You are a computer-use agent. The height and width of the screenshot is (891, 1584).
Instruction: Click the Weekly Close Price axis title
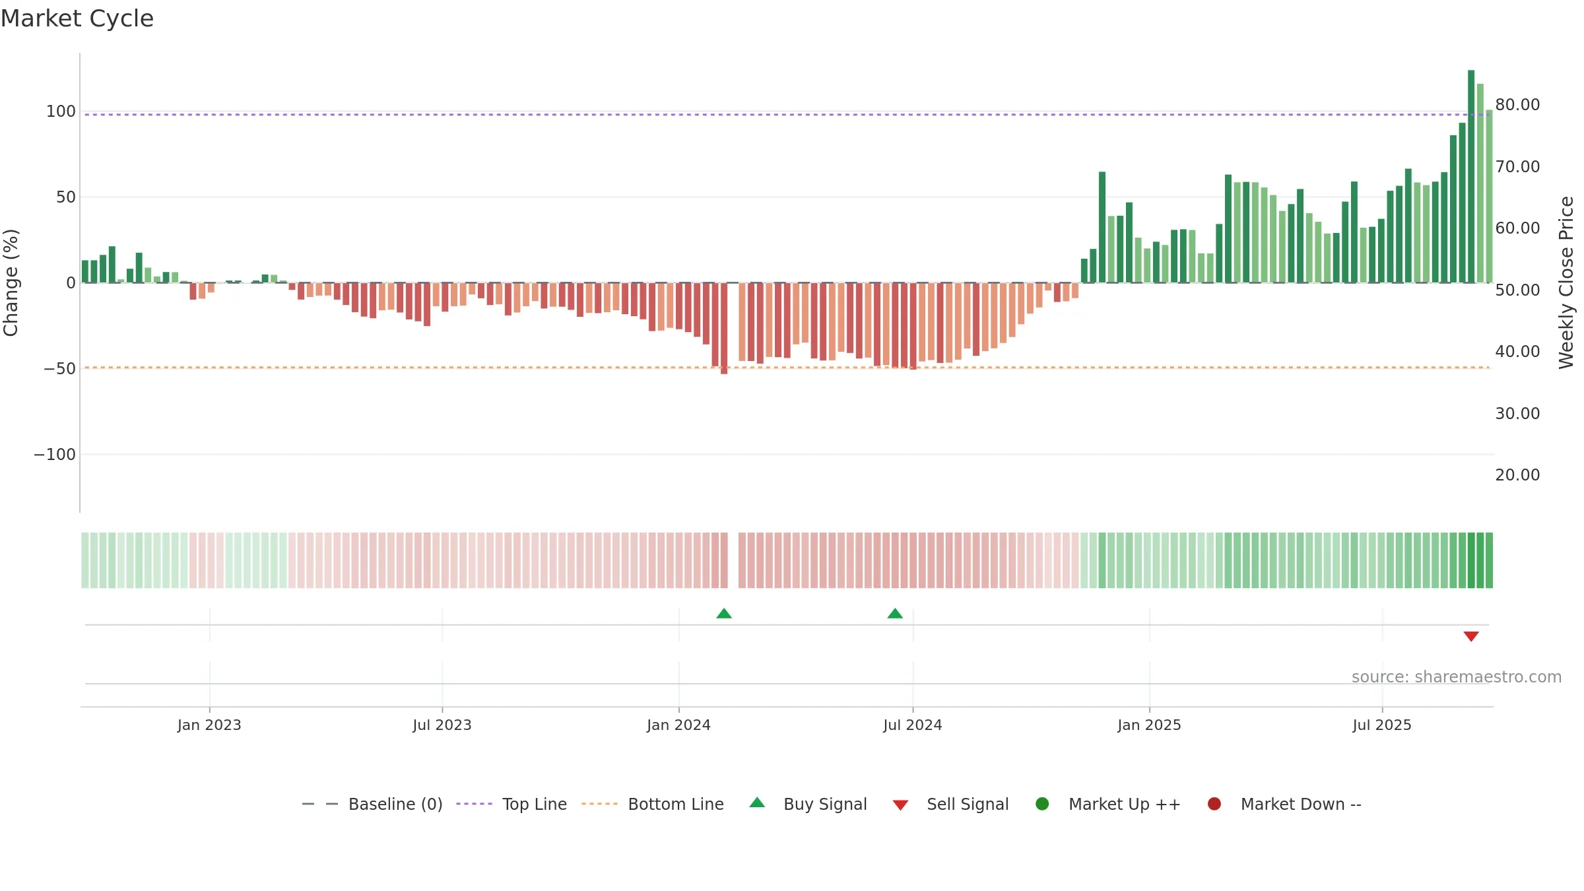point(1566,282)
